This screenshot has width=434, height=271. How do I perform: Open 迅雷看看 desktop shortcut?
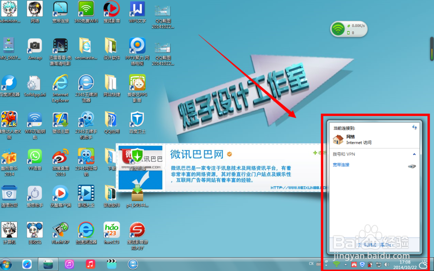point(60,52)
